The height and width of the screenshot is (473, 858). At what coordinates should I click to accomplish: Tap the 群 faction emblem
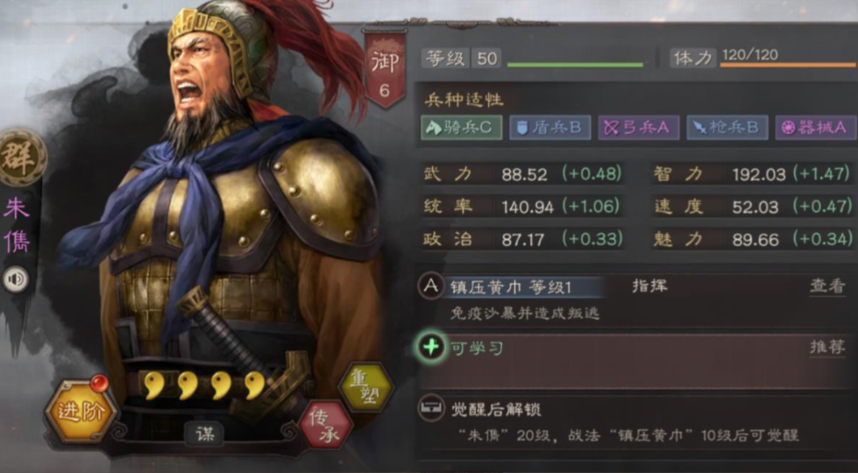tap(23, 158)
